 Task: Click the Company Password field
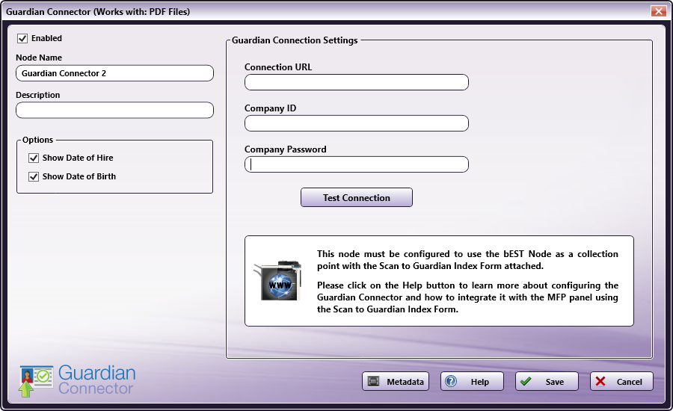click(356, 164)
